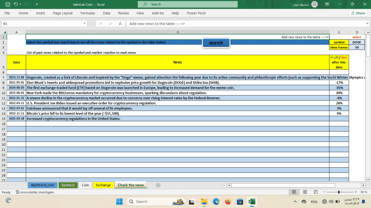Switch to Page Break Preview icon
Viewport: 371px width, 208px height.
316,192
